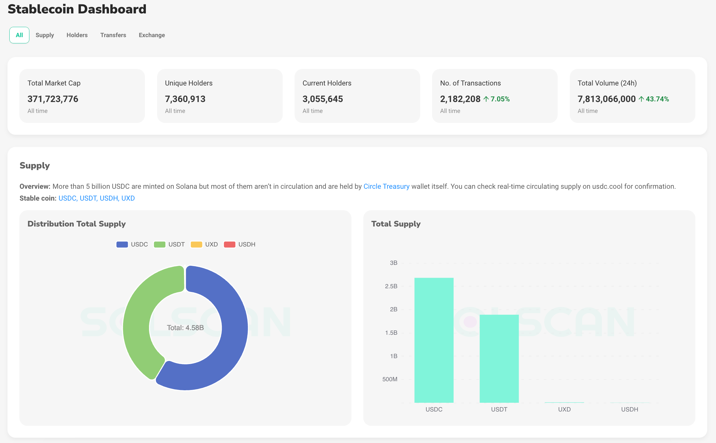Click the 7.05% up arrow icon
Screen dimensions: 716x443
[486, 99]
